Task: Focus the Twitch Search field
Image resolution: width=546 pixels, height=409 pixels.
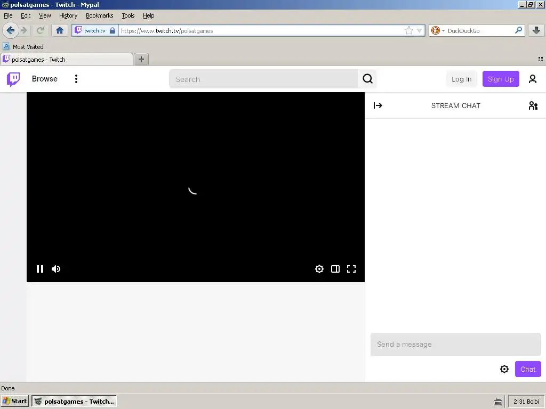Action: (263, 79)
